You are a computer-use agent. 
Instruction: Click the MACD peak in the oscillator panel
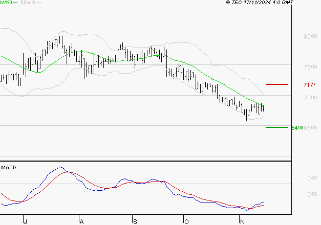point(60,167)
